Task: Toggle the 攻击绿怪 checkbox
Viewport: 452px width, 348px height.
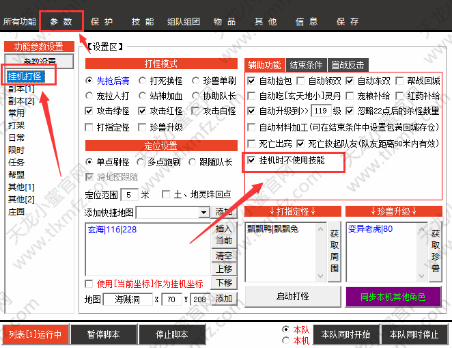Action: click(89, 111)
